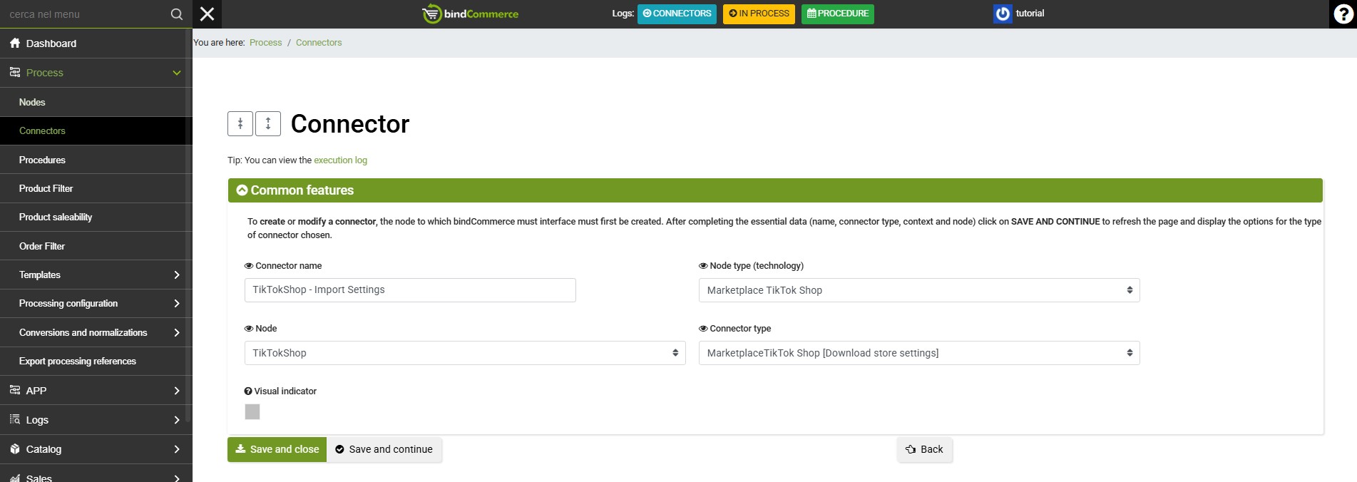Click the Process breadcrumb link

coord(265,43)
